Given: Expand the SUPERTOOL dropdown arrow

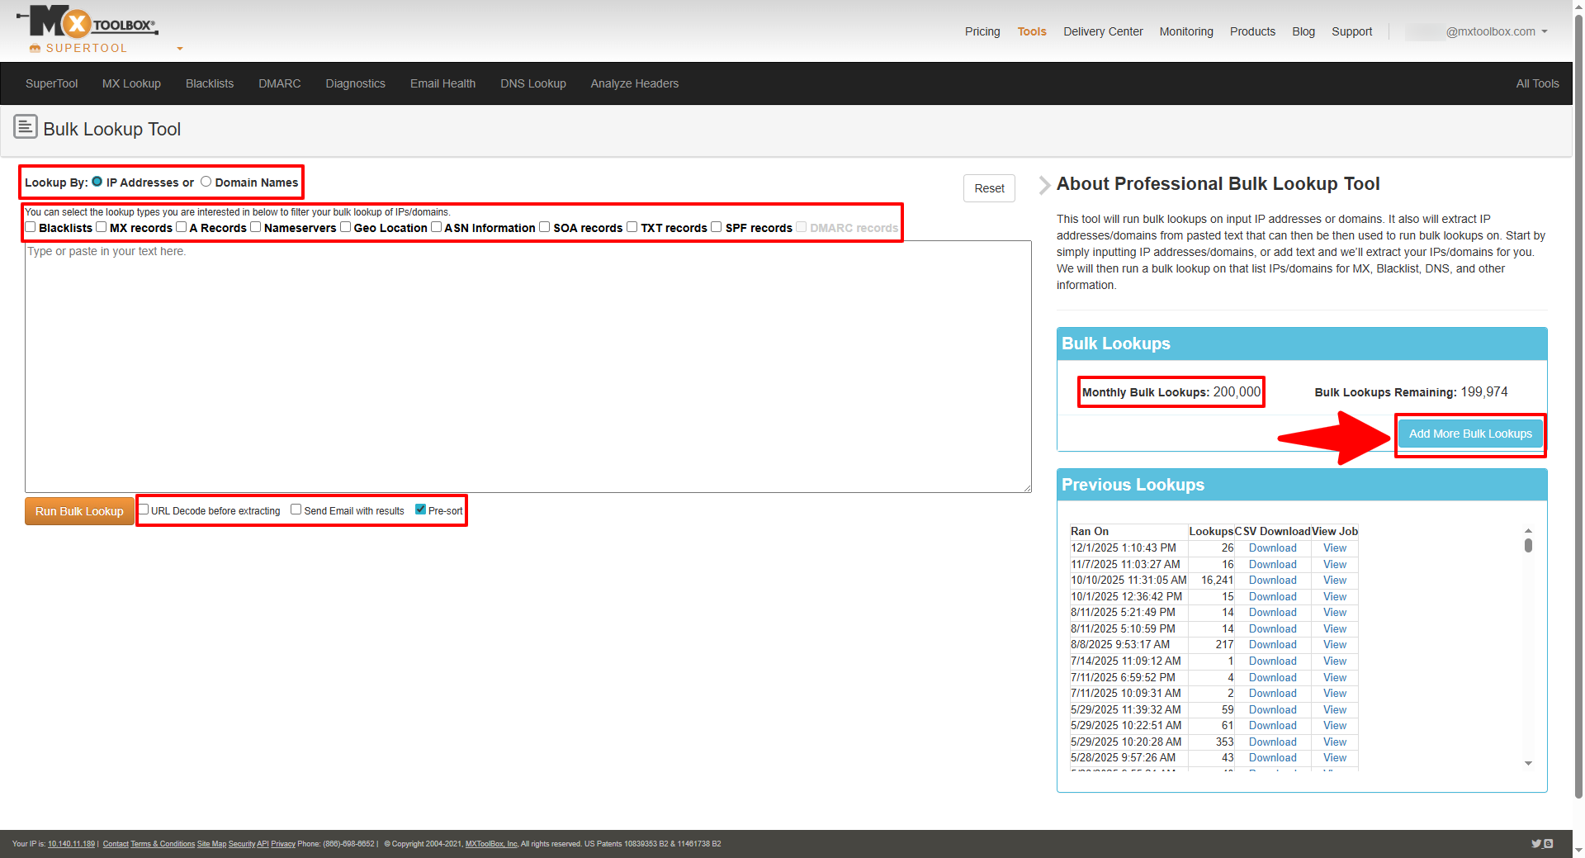Looking at the screenshot, I should click(179, 48).
